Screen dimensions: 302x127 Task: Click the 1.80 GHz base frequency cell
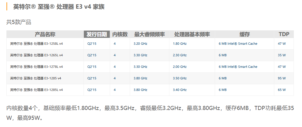179,44
